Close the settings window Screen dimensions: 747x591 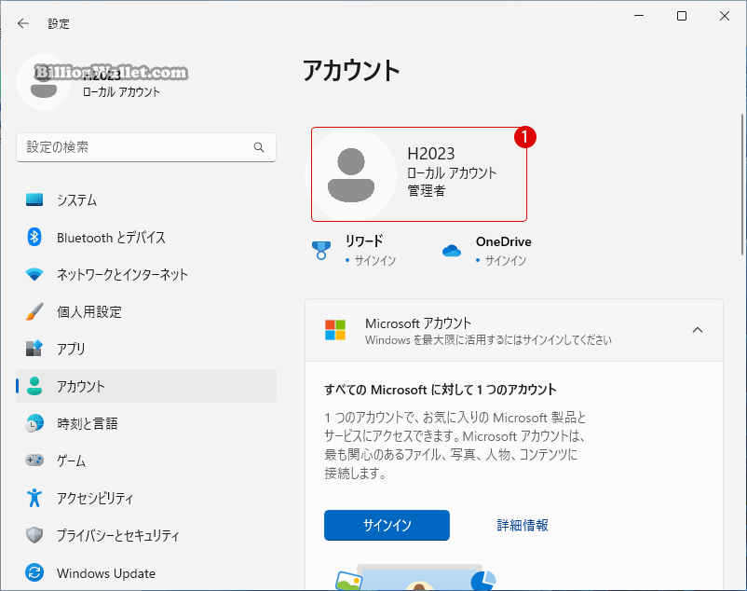[725, 16]
